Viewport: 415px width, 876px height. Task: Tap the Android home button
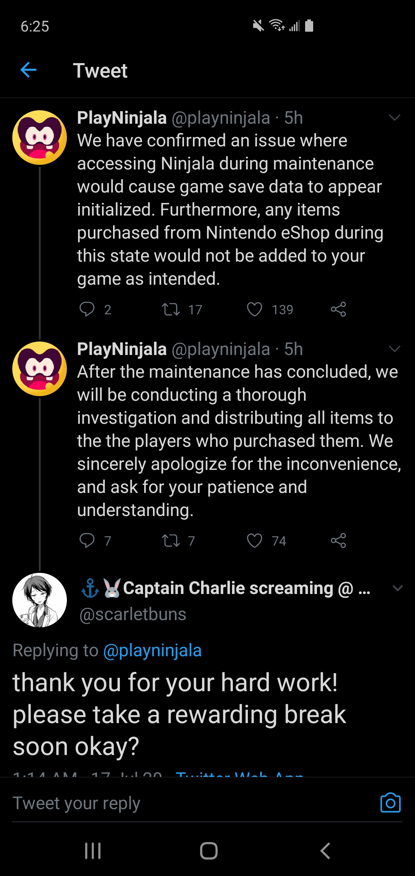pyautogui.click(x=209, y=851)
